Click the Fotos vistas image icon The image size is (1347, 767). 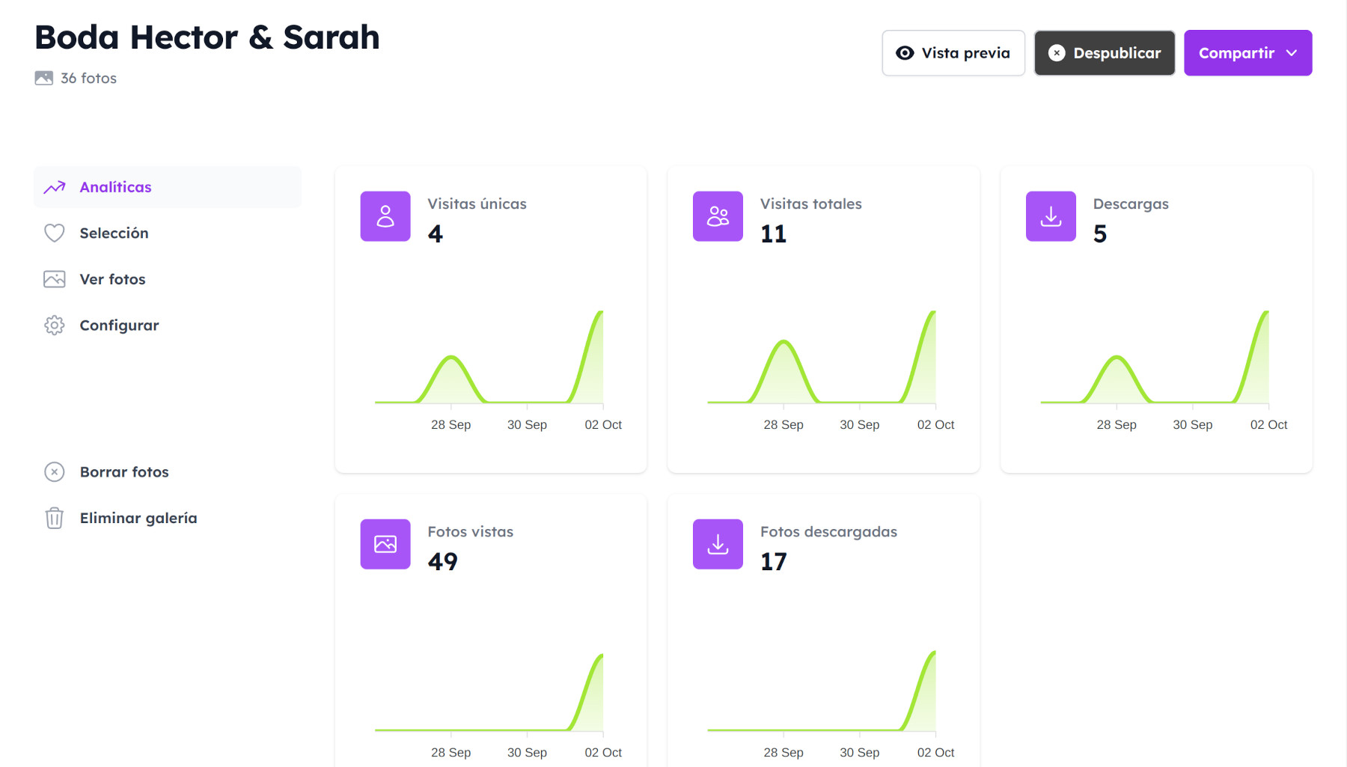point(385,544)
